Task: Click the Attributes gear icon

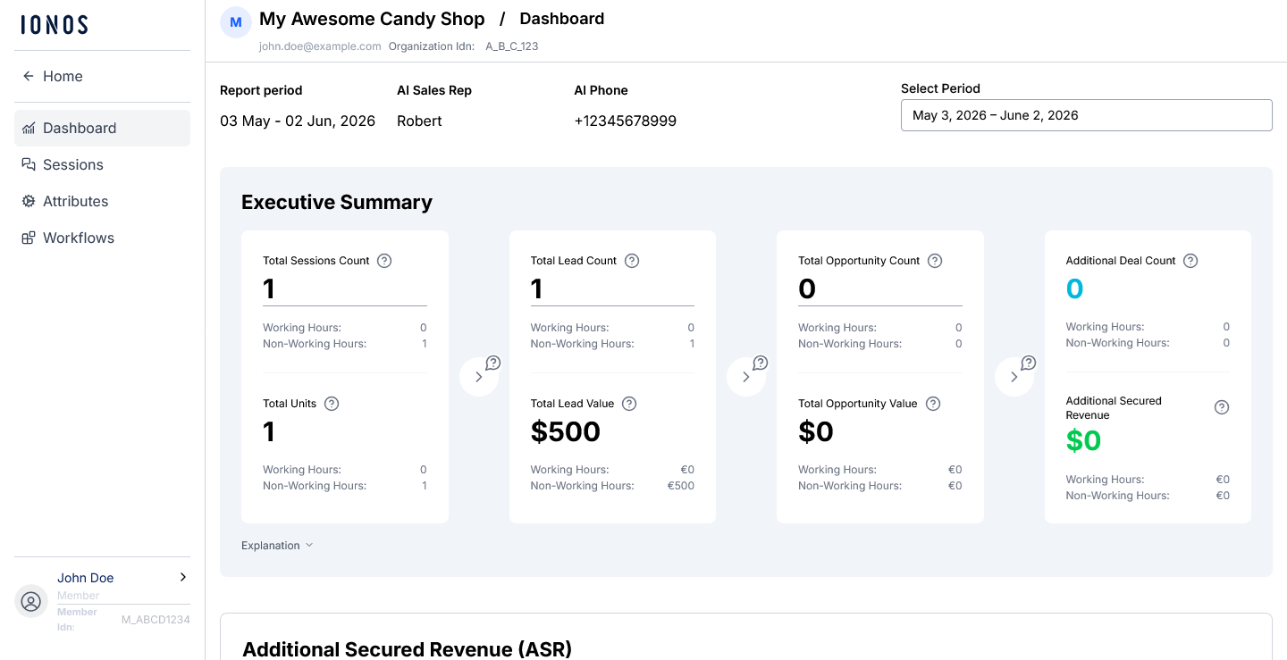Action: click(x=29, y=201)
